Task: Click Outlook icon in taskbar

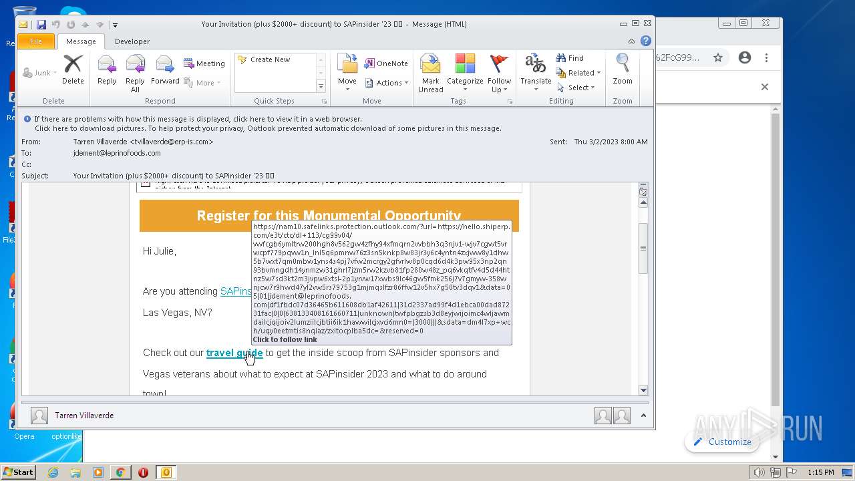Action: tap(166, 472)
